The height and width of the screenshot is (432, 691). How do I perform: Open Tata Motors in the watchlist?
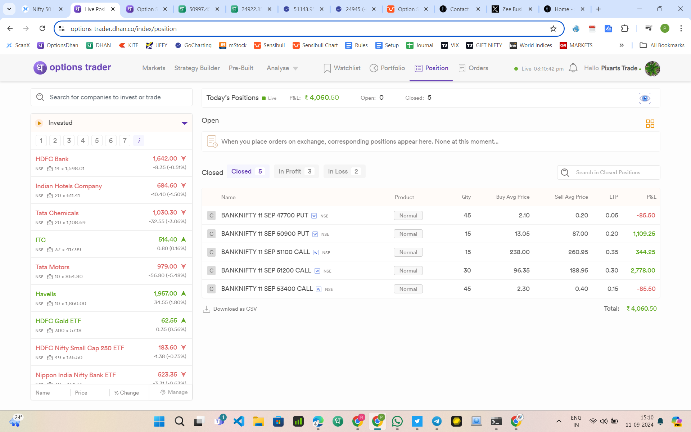pyautogui.click(x=112, y=271)
